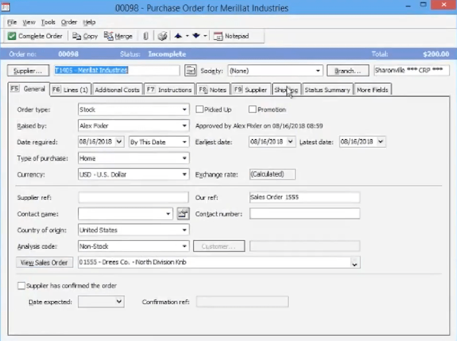Click the supplier details icon beside supplier field
This screenshot has width=457, height=341.
pyautogui.click(x=190, y=70)
